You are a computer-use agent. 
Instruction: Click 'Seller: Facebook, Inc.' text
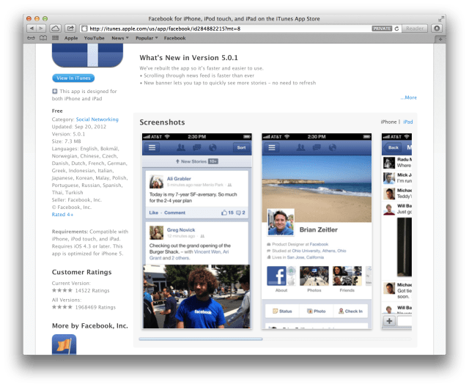(76, 200)
